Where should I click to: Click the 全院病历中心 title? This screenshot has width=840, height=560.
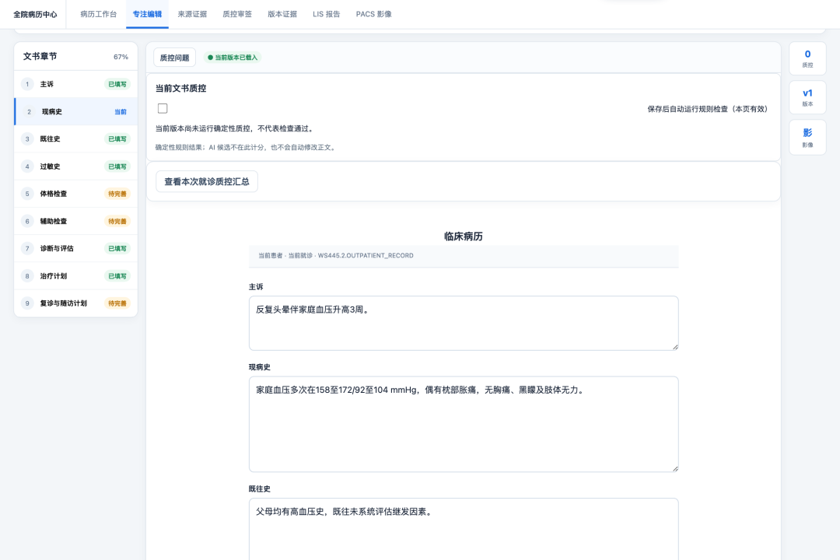[35, 15]
